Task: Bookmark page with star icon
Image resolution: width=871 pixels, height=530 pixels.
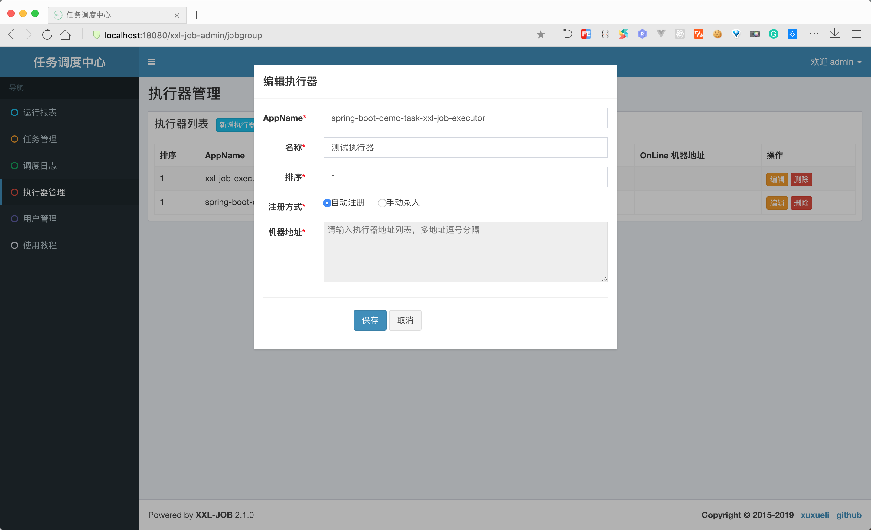Action: pos(540,35)
